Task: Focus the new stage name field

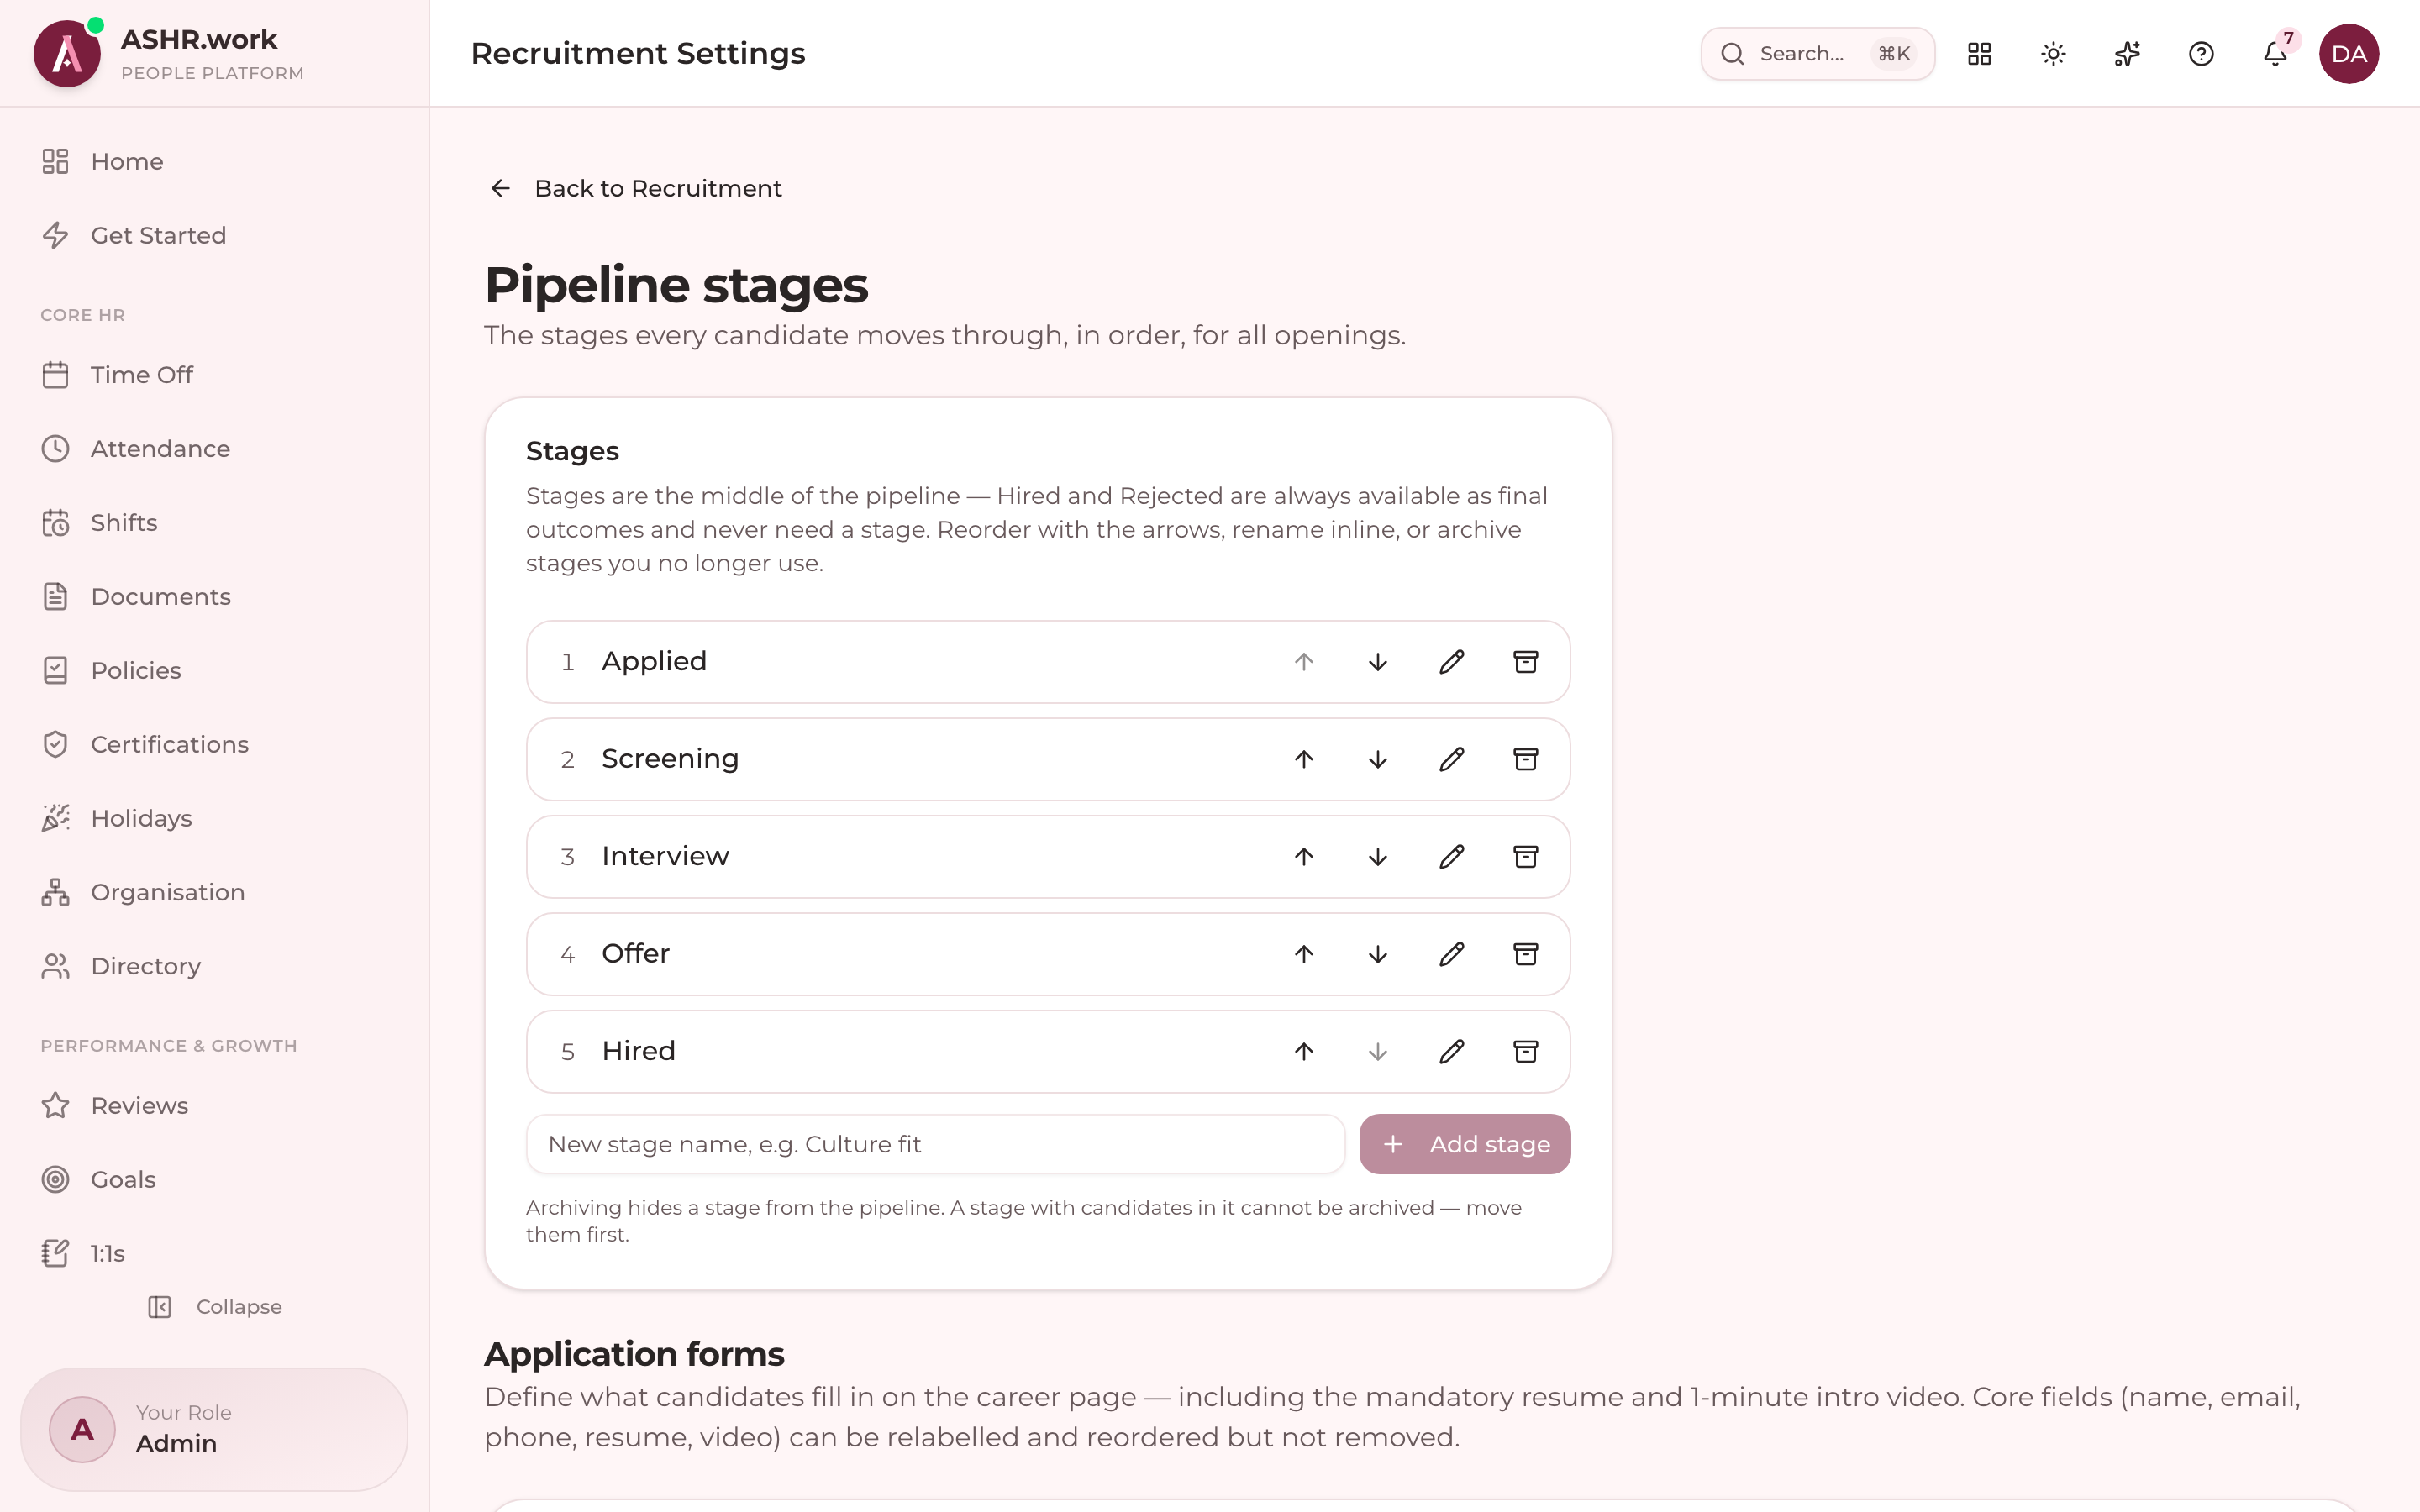Action: click(935, 1144)
